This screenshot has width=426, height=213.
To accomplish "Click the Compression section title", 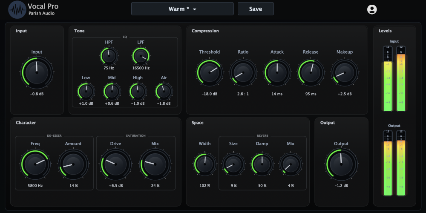I will [205, 31].
